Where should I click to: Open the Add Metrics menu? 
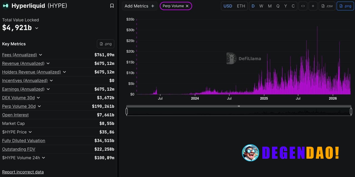coord(140,6)
